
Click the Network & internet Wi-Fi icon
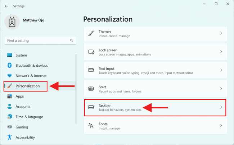pos(9,76)
